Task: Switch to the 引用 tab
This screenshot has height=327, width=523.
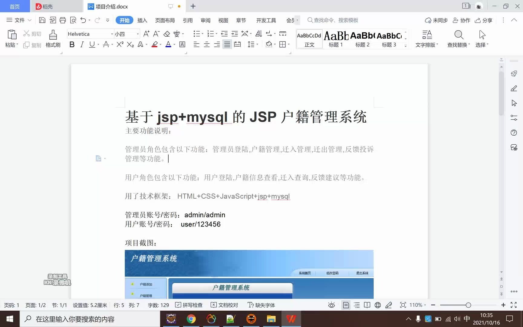Action: (188, 20)
